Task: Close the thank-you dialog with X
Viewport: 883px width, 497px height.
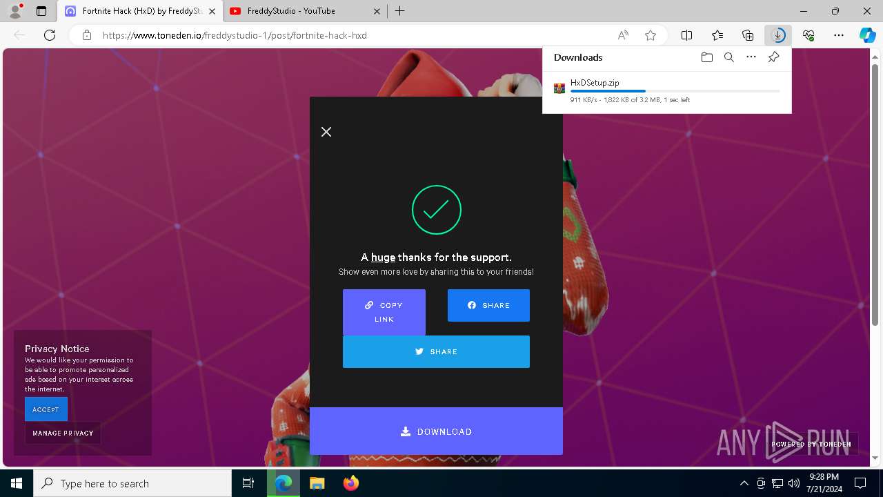Action: (x=326, y=131)
